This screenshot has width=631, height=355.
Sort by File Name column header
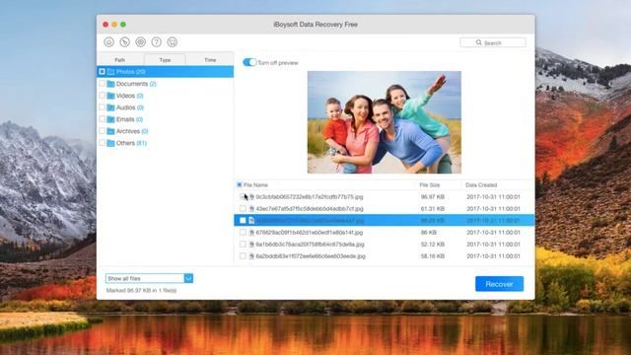255,184
